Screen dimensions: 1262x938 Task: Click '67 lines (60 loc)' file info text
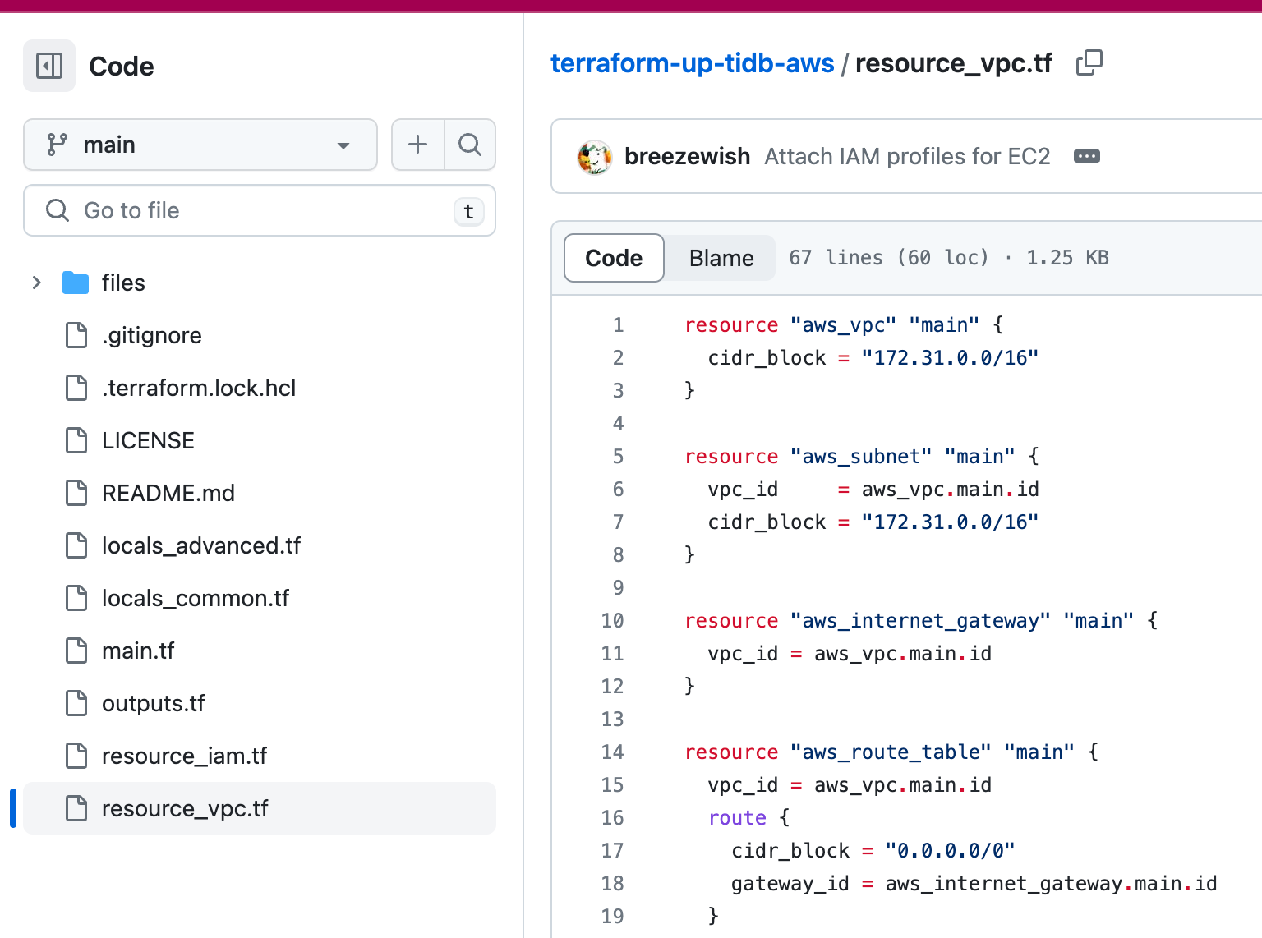pyautogui.click(x=889, y=257)
